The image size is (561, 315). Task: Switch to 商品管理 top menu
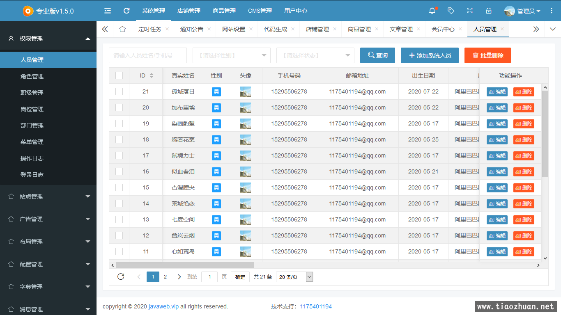[x=224, y=11]
